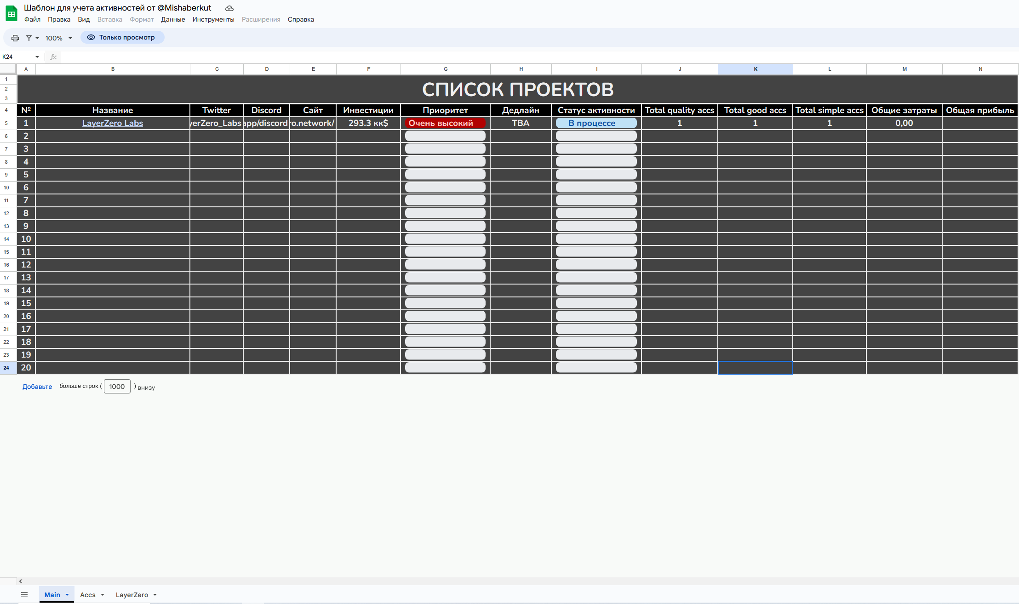Image resolution: width=1019 pixels, height=604 pixels.
Task: Click the rows count input field showing 1000
Action: click(117, 387)
